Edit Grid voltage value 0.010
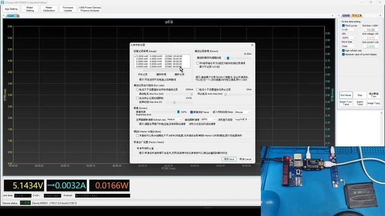Image resolution: width=385 pixels, height=216 pixels. pos(371,38)
